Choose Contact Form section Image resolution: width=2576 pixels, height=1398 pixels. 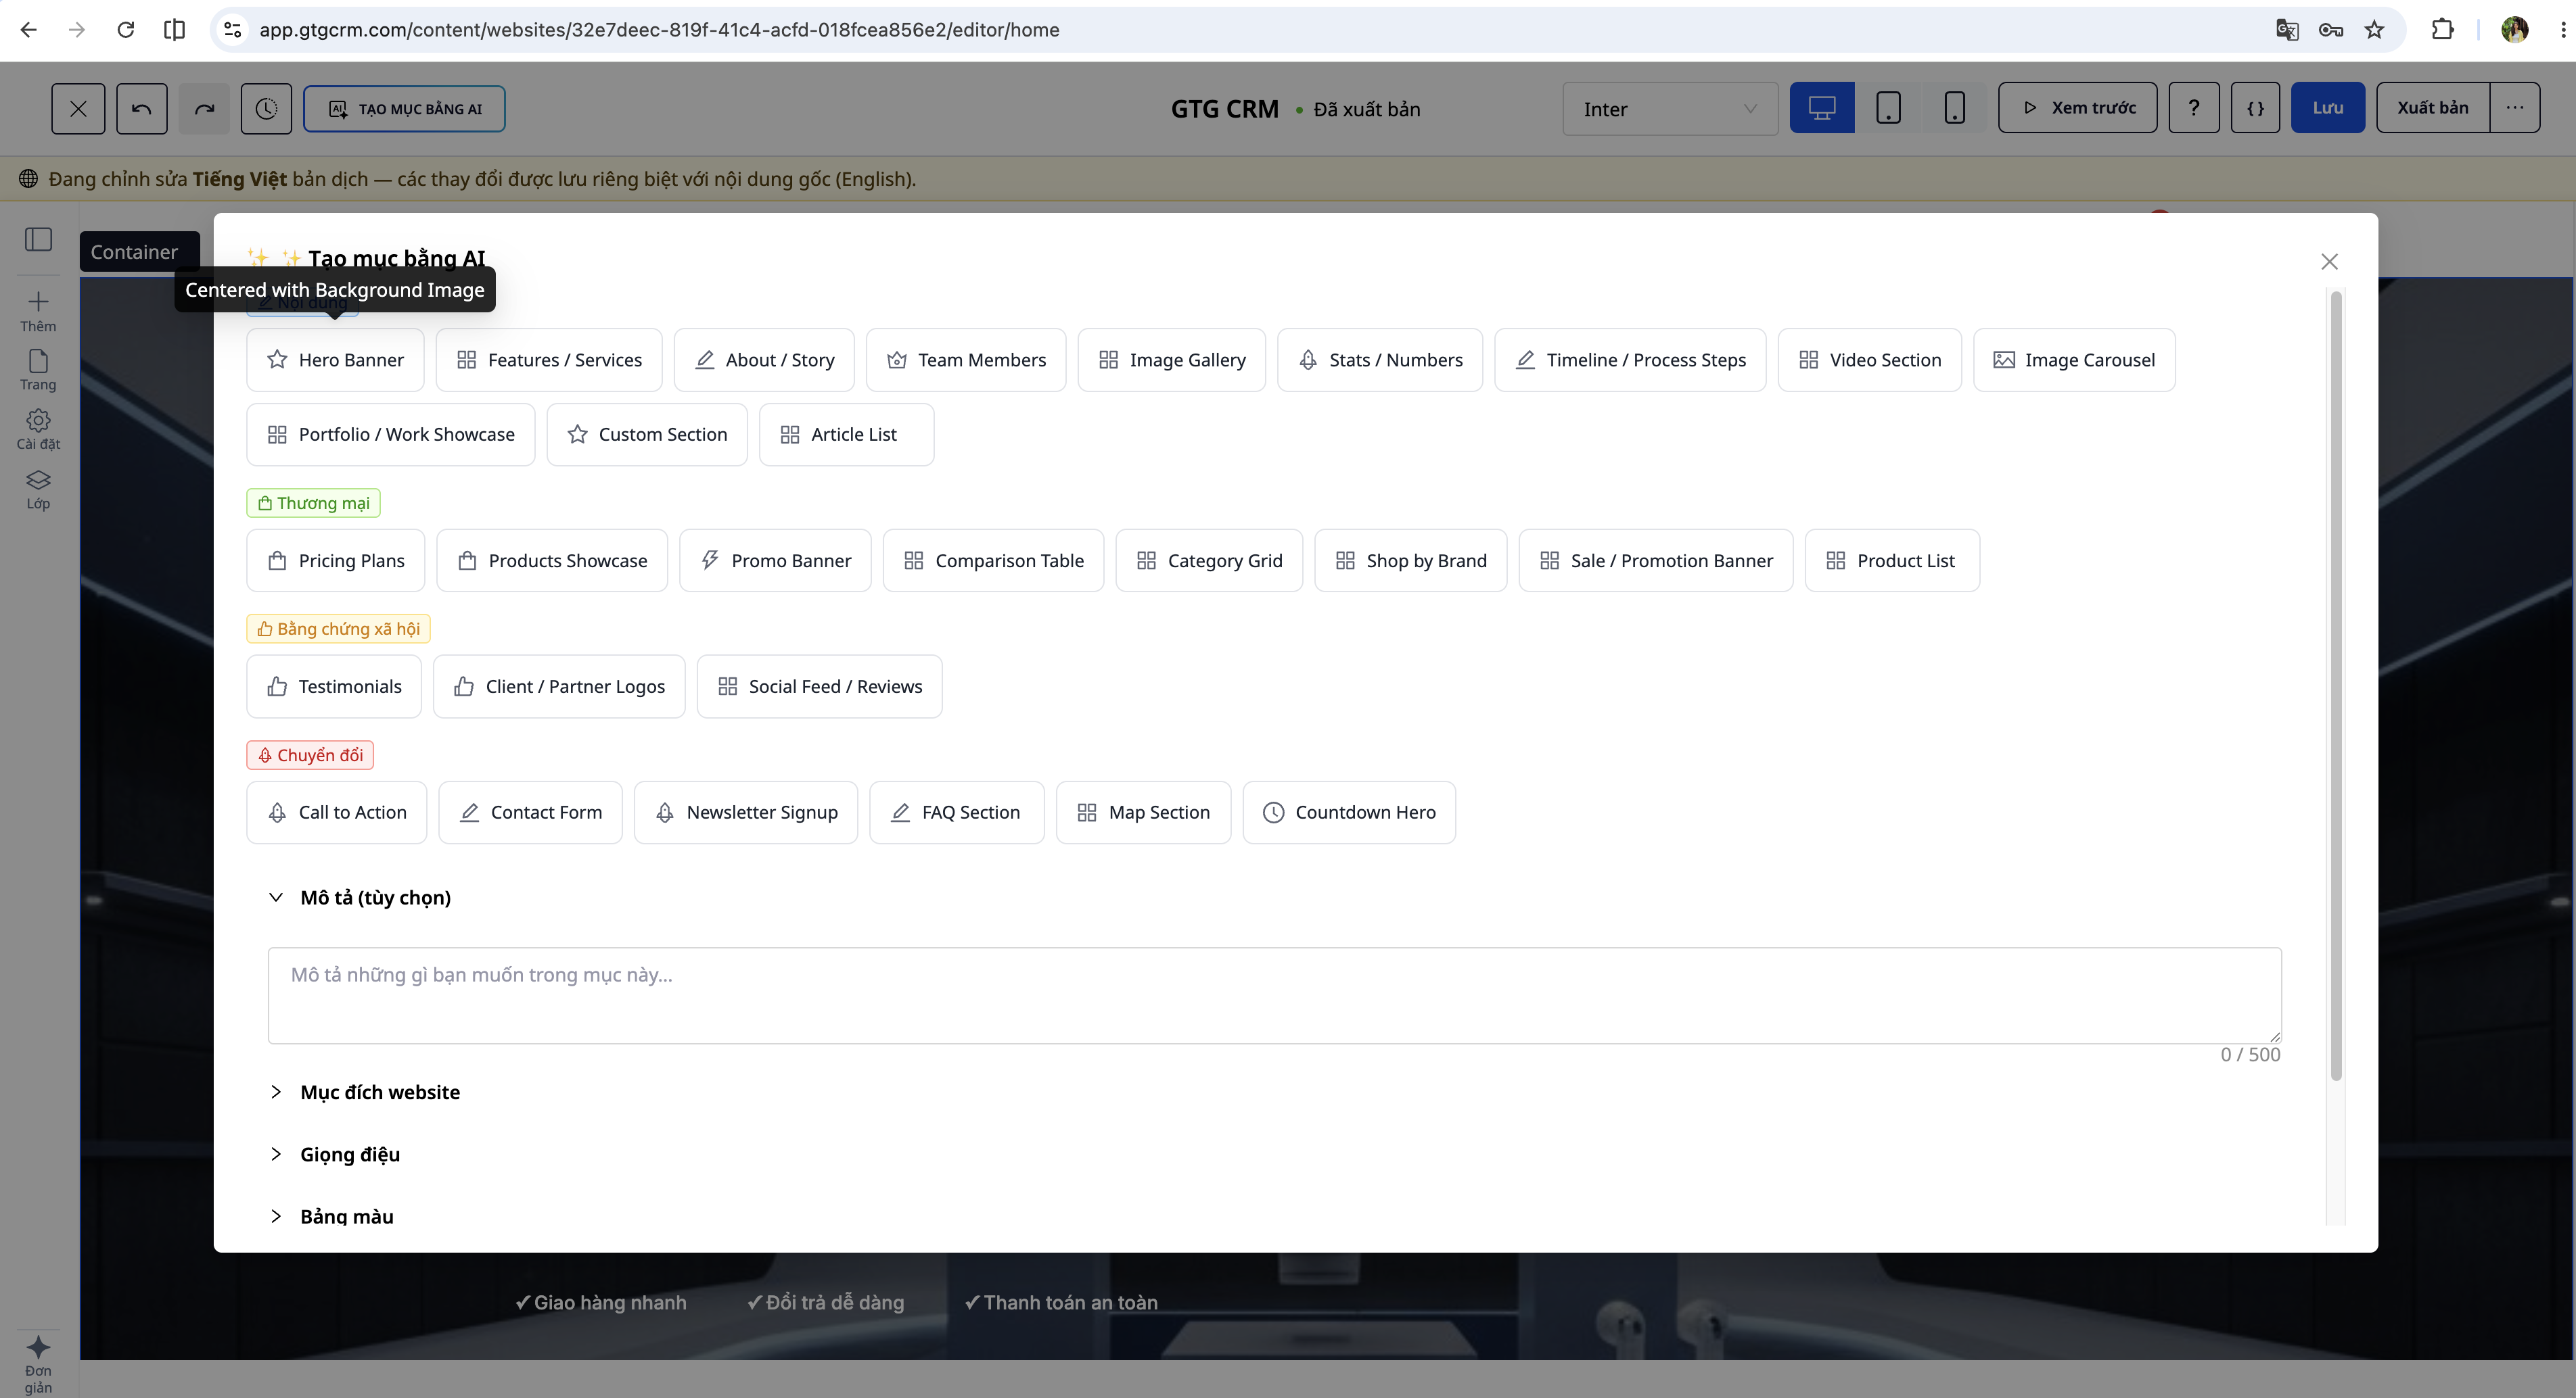pos(530,813)
